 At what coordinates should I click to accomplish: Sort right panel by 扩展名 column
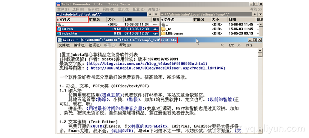tap(202, 20)
